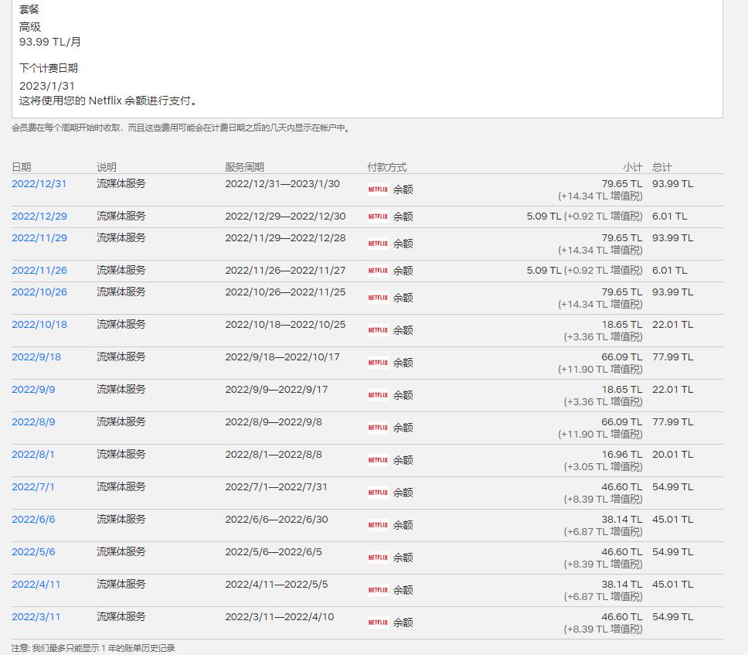Click Netflix logo in the 2022/12/31 row
The width and height of the screenshot is (748, 655).
tap(378, 189)
